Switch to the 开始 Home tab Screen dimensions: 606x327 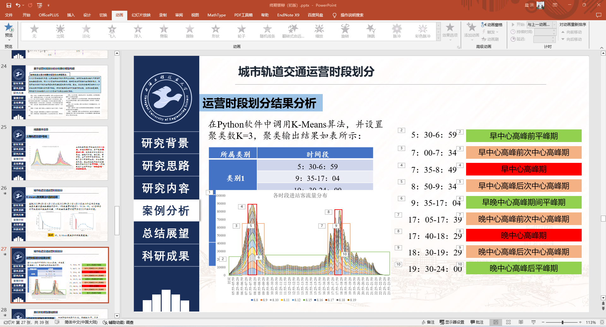coord(27,15)
